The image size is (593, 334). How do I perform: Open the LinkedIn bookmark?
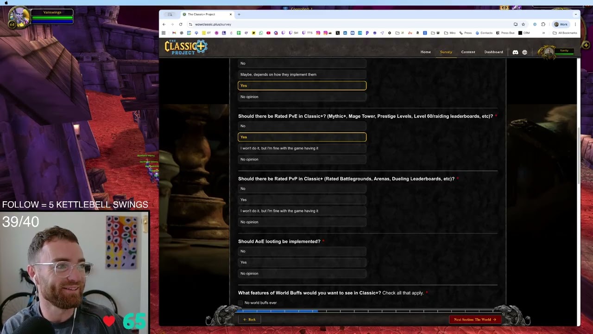point(345,33)
